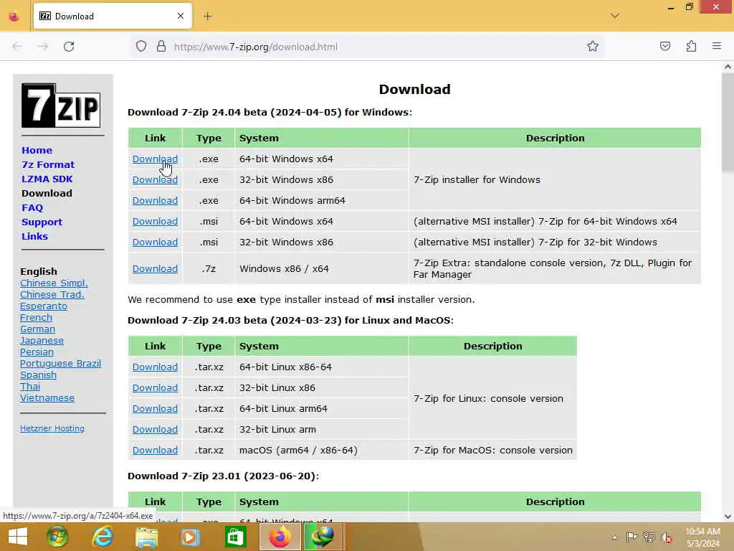Click the forward navigation arrow
The height and width of the screenshot is (551, 734).
(43, 47)
